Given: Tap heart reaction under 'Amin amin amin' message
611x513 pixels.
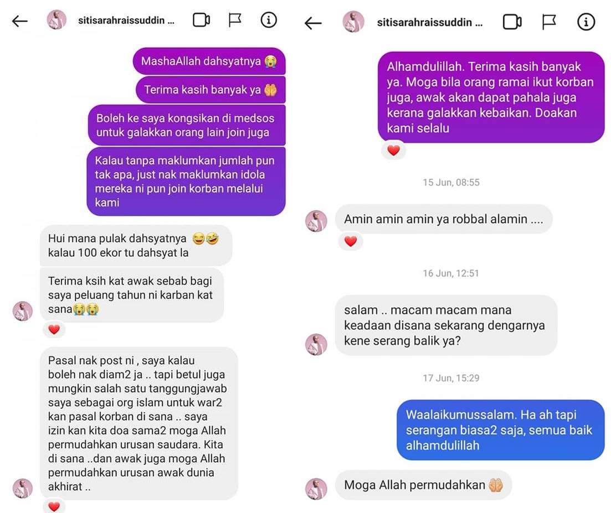Looking at the screenshot, I should pos(351,241).
